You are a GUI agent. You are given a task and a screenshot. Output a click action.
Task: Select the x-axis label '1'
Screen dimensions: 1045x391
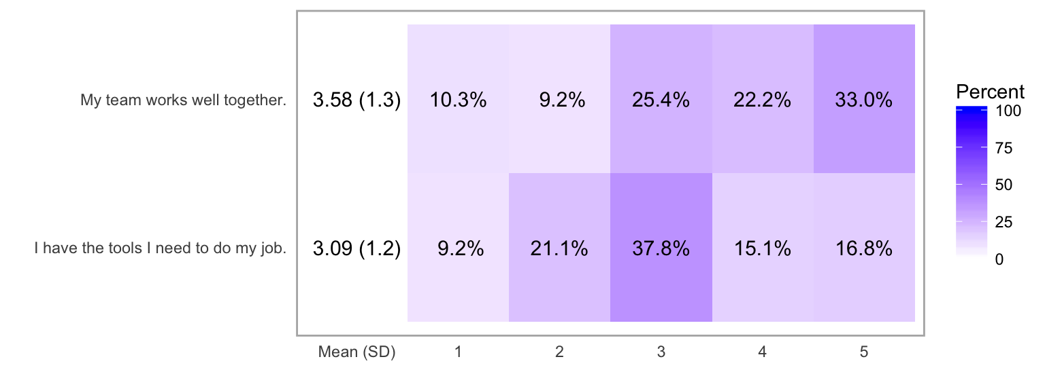(x=458, y=352)
